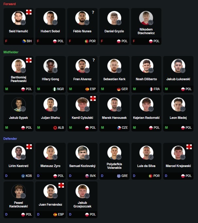This screenshot has height=223, width=198.
Task: Click the Daniel Gryzio name
Action: click(x=114, y=31)
